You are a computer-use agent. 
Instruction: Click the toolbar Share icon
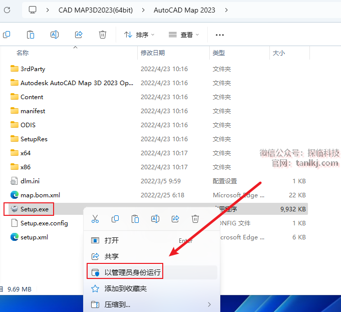point(79,35)
